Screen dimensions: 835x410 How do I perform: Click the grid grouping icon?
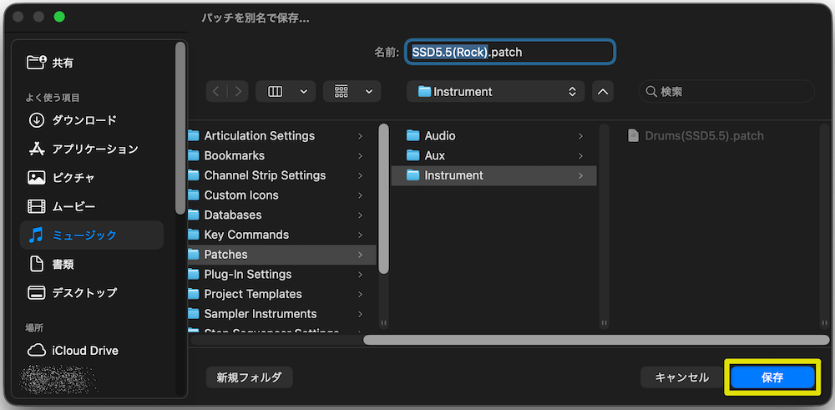pos(342,92)
